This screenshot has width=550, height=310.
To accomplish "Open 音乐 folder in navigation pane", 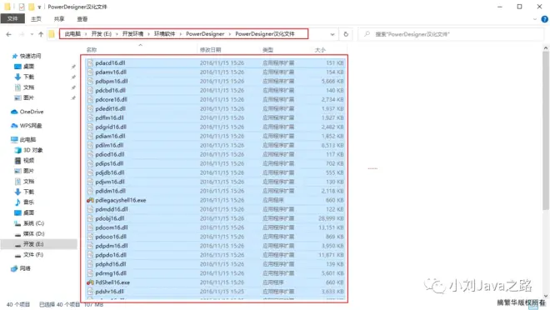I will tap(28, 202).
